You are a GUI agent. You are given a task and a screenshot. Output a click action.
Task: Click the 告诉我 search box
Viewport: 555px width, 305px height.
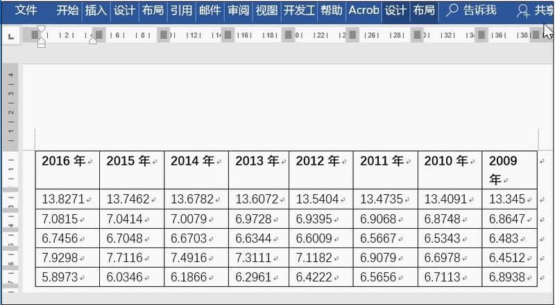tap(471, 10)
